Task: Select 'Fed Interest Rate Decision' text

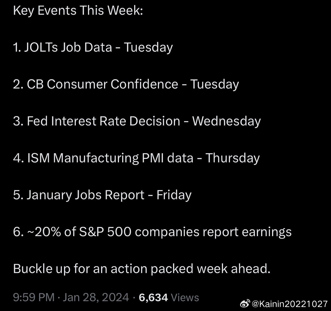Action: 103,121
